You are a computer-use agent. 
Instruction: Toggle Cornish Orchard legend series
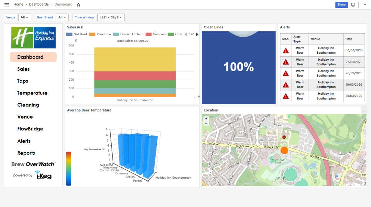(128, 34)
